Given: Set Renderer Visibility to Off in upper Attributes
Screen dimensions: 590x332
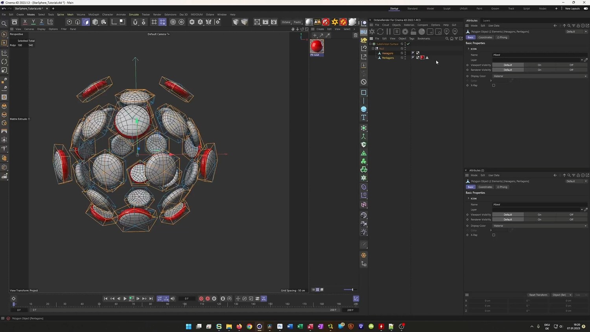Looking at the screenshot, I should [x=572, y=70].
